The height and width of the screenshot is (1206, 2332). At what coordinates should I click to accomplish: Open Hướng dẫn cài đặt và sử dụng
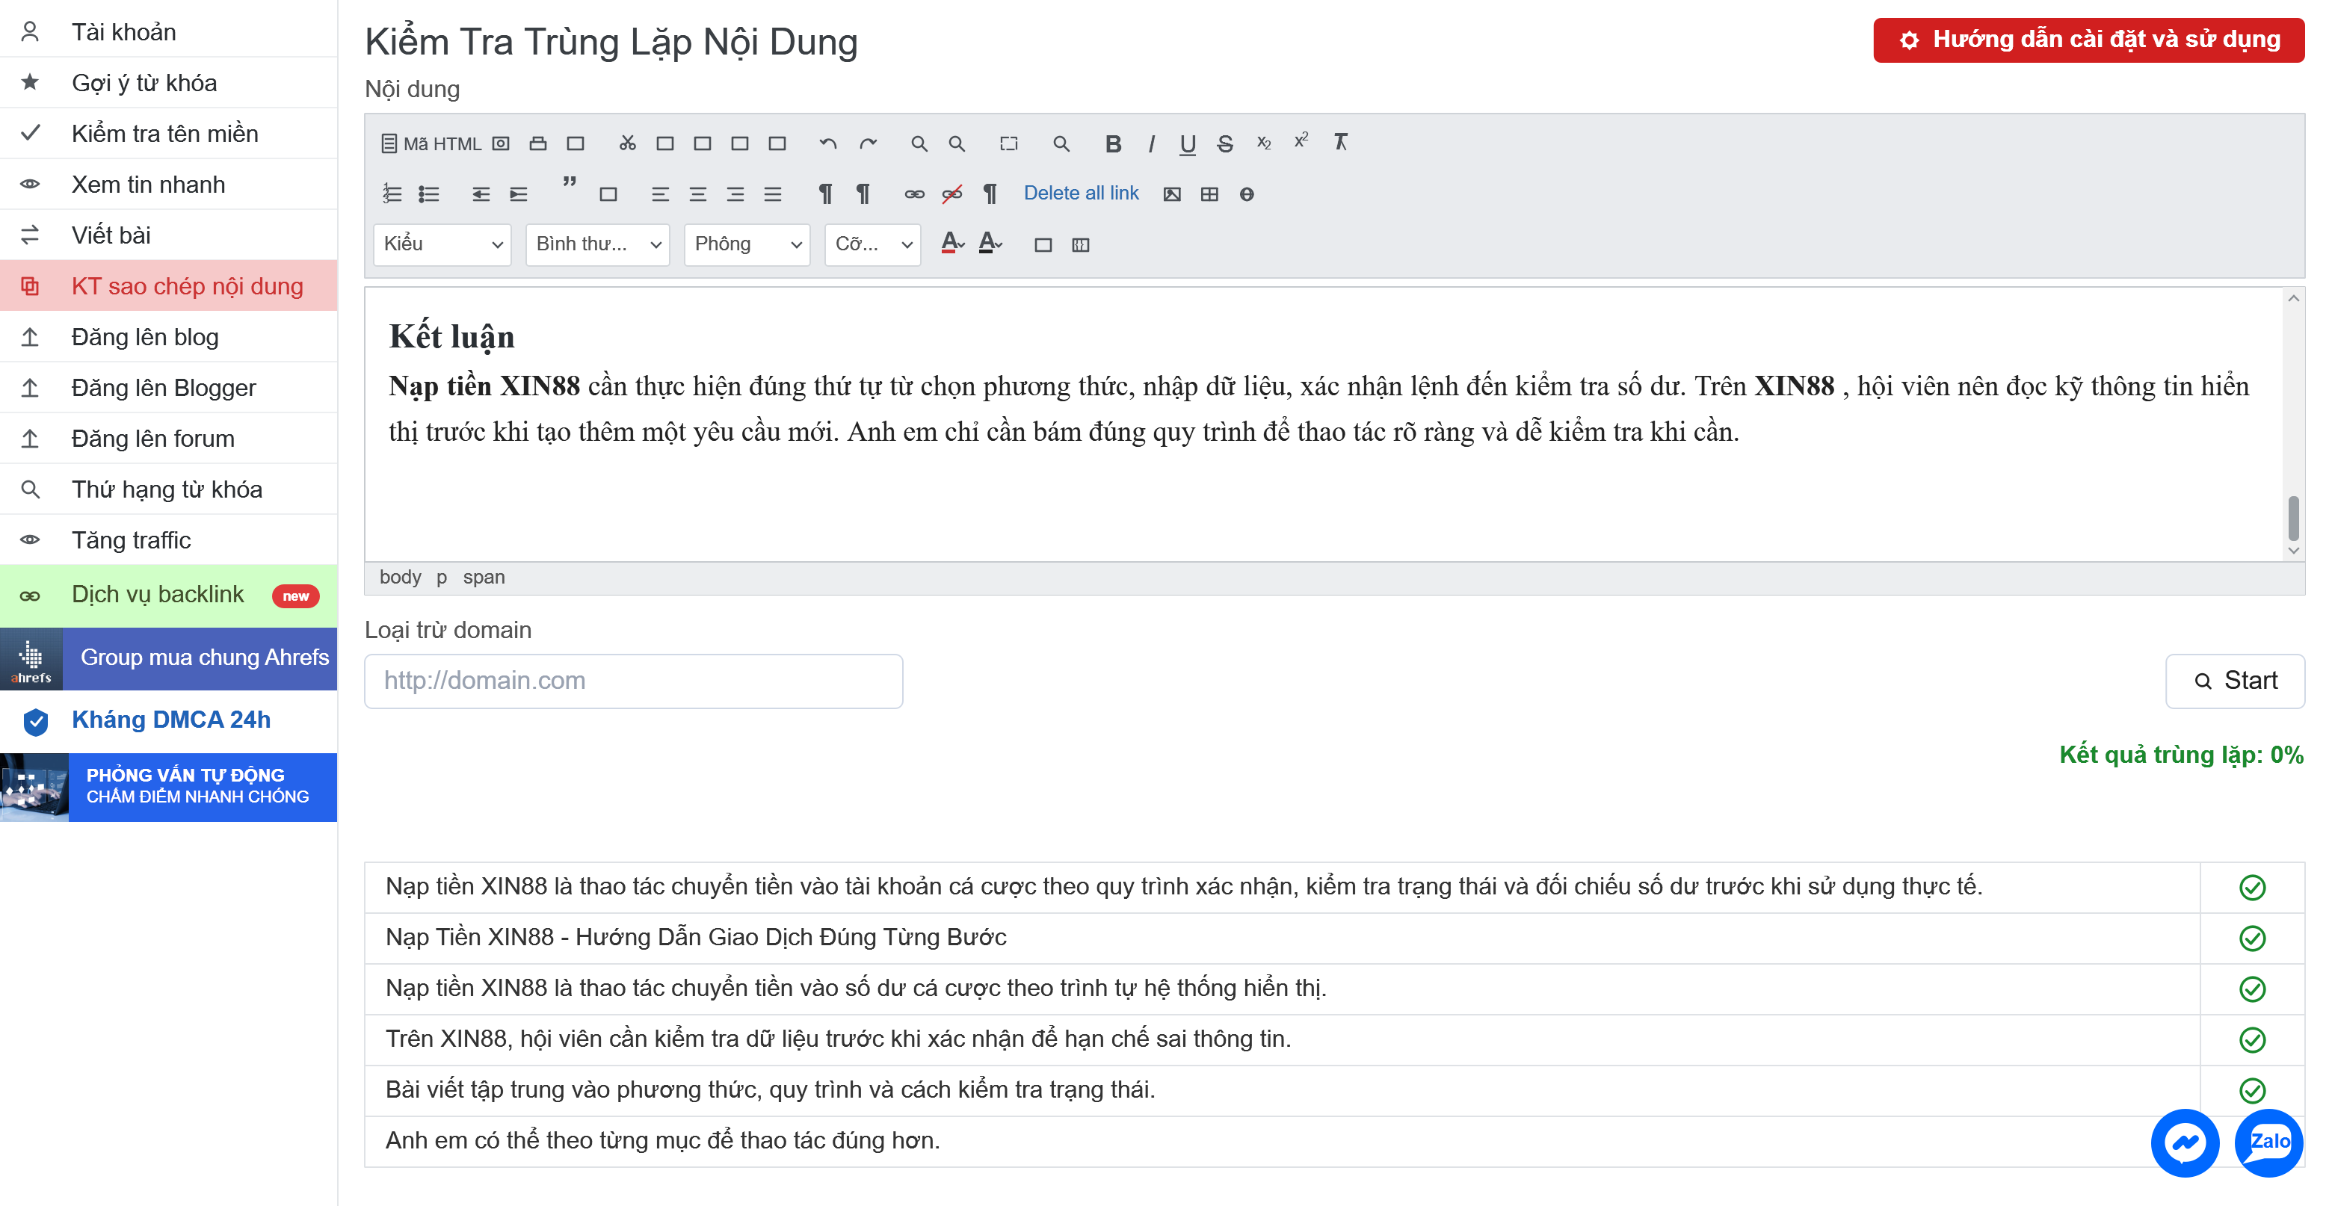click(2088, 40)
